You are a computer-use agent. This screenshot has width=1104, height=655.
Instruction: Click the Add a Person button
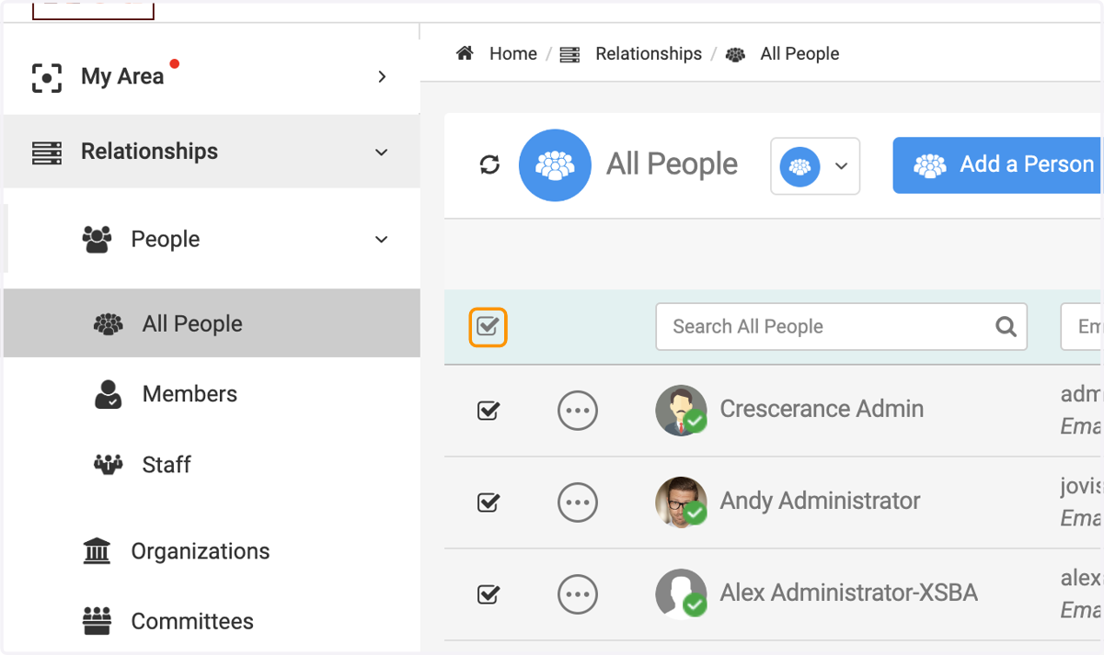(x=998, y=165)
